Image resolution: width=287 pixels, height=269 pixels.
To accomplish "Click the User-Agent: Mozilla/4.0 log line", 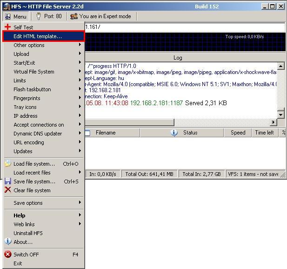I will pos(181,84).
